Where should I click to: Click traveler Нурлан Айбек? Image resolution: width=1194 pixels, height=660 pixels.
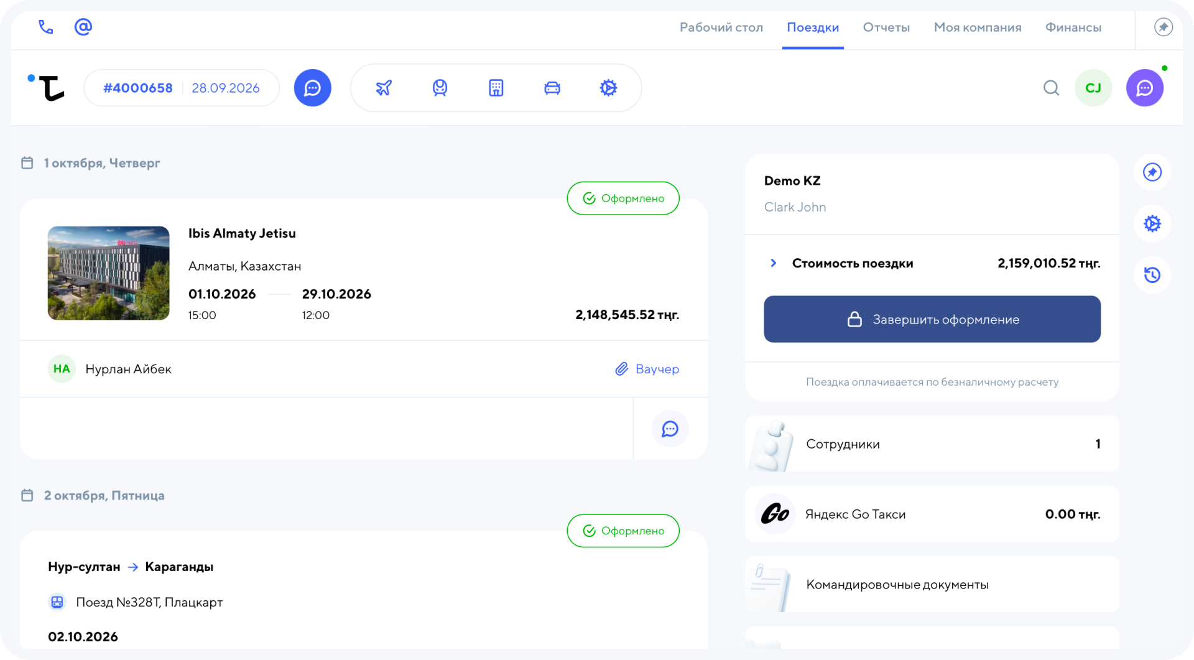pyautogui.click(x=128, y=369)
